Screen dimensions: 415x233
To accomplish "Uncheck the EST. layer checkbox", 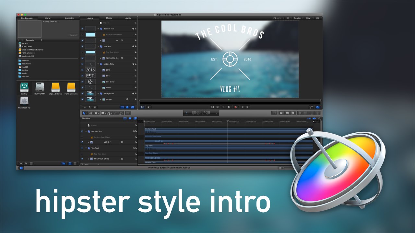I will tap(82, 76).
